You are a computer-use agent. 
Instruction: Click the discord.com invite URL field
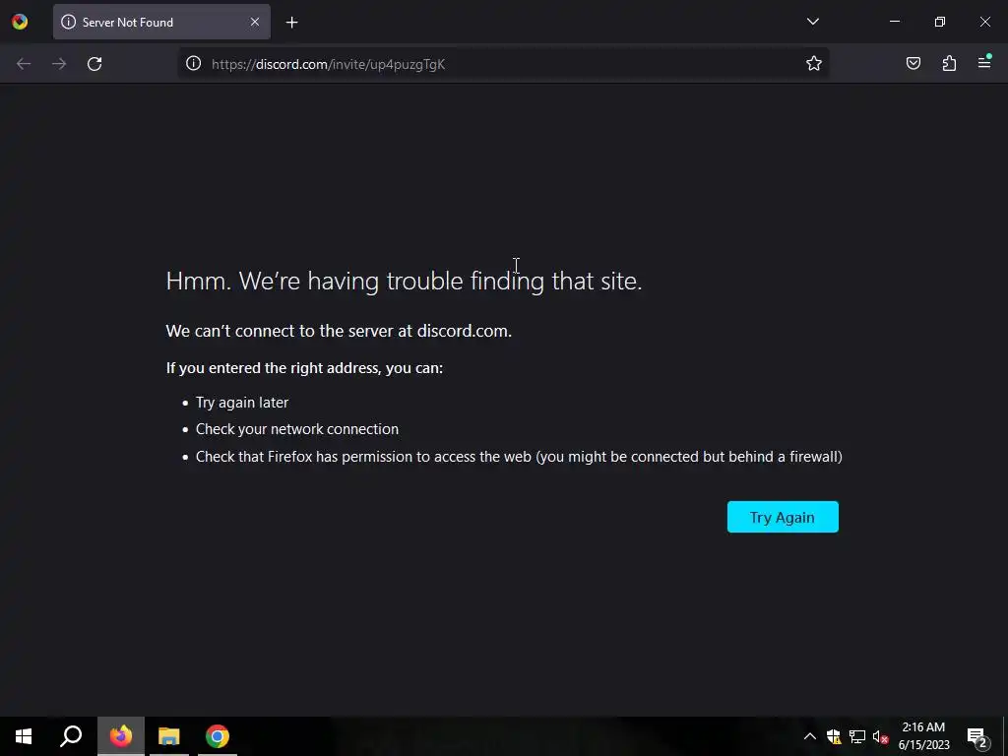503,64
